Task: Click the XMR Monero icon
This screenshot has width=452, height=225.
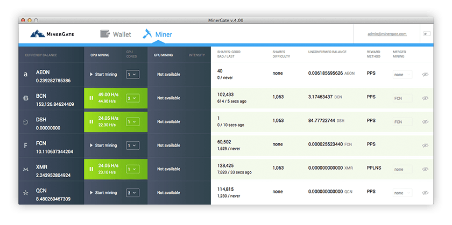Action: tap(25, 169)
